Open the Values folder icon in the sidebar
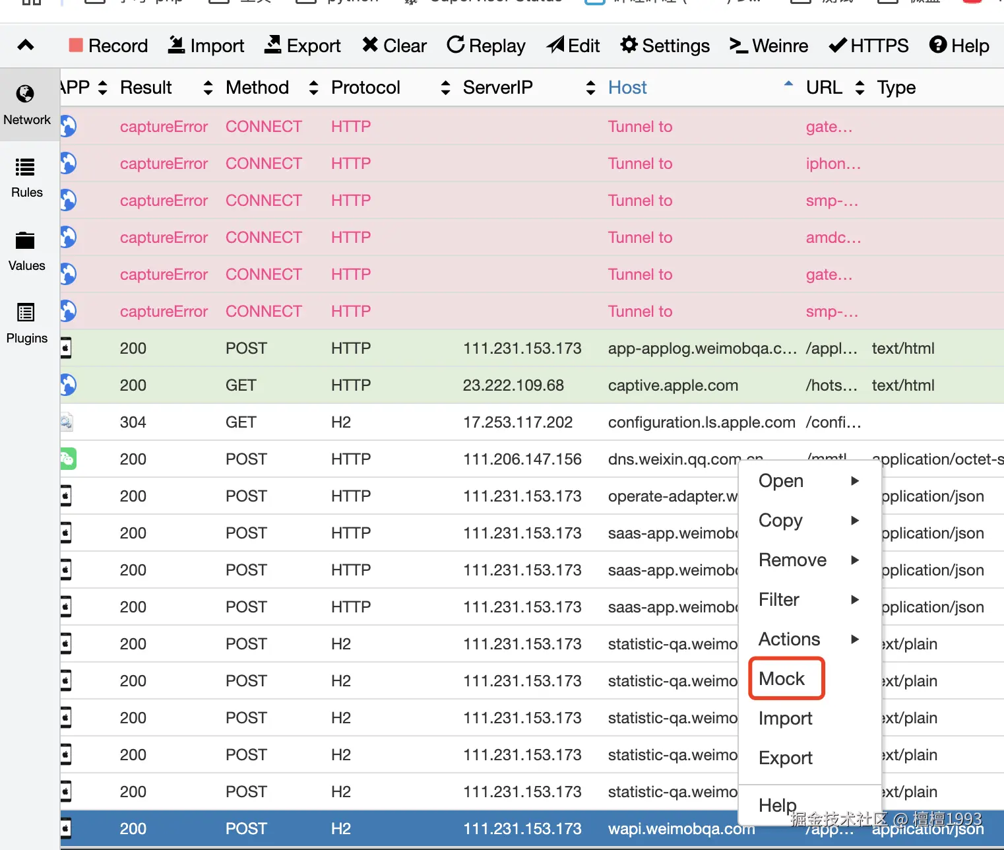Image resolution: width=1004 pixels, height=850 pixels. [x=25, y=240]
